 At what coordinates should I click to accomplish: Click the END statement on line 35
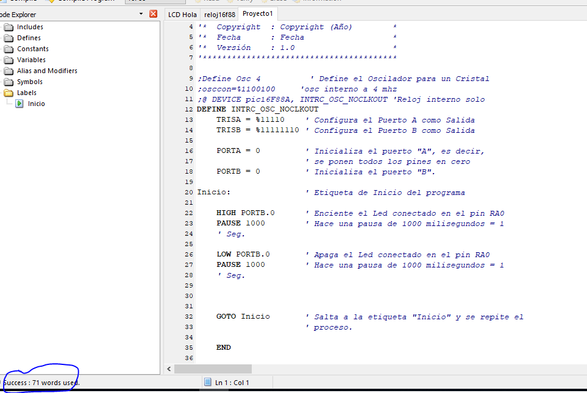(224, 347)
